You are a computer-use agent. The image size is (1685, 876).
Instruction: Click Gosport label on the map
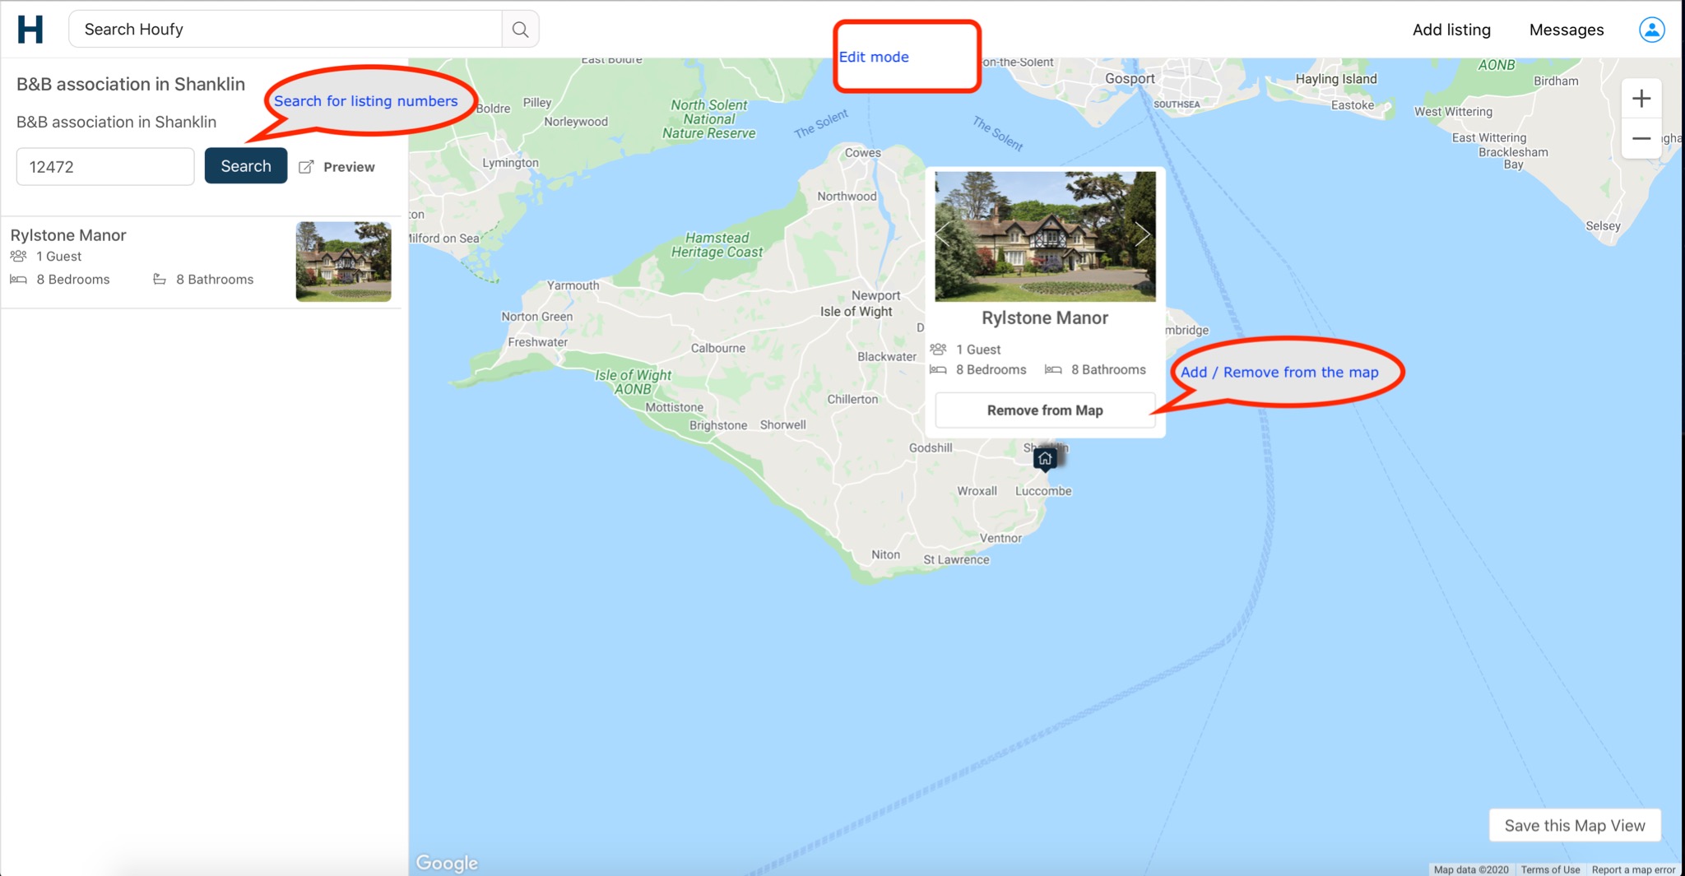coord(1130,79)
